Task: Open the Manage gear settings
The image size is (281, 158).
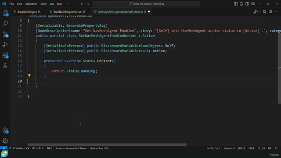Action: coord(5,140)
